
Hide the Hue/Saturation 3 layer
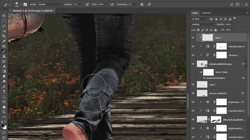(193, 47)
